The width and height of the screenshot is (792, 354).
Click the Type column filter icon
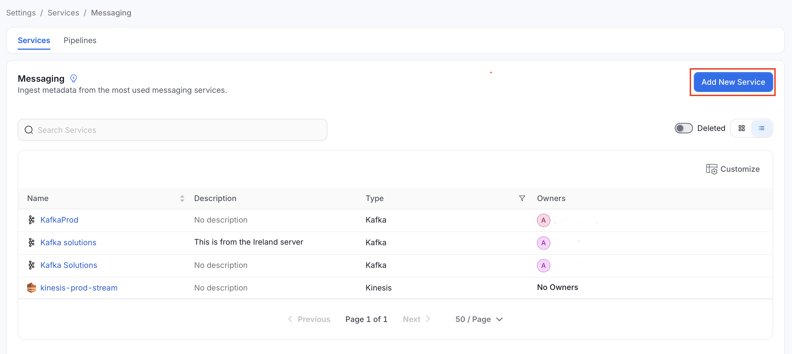[x=522, y=198]
